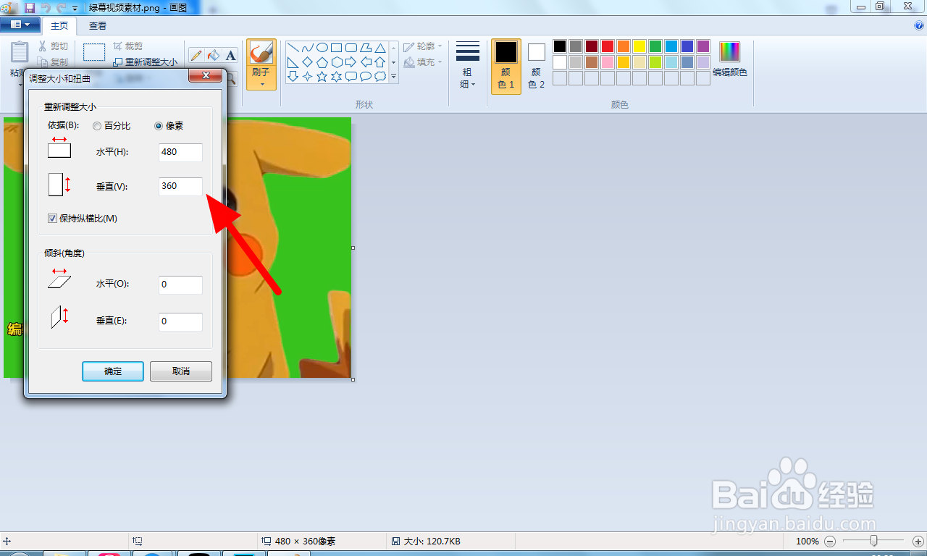Open the 粗细 (size) dropdown
The height and width of the screenshot is (556, 927).
468,65
